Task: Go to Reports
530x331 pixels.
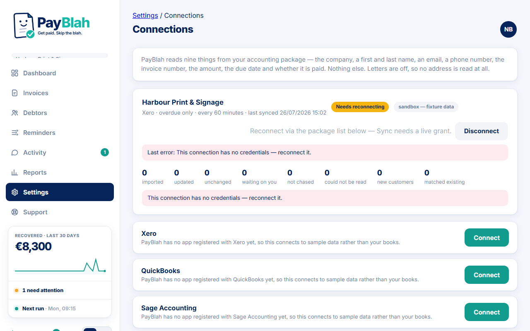Action: (60, 173)
